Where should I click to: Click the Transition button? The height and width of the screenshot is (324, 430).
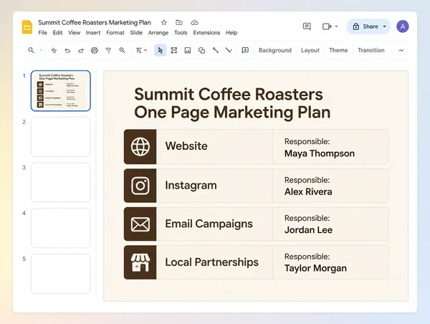371,50
